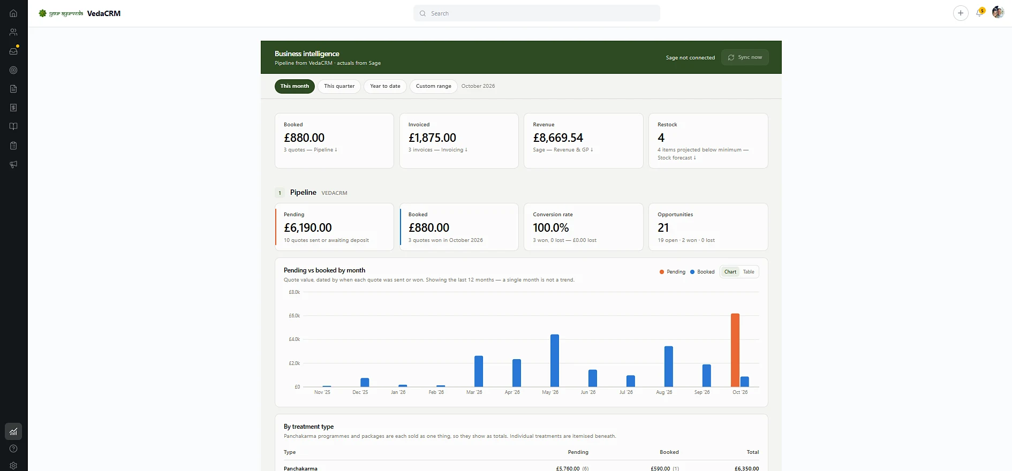Open the Inbox tray icon with yellow dot
Viewport: 1012px width, 471px height.
click(13, 51)
